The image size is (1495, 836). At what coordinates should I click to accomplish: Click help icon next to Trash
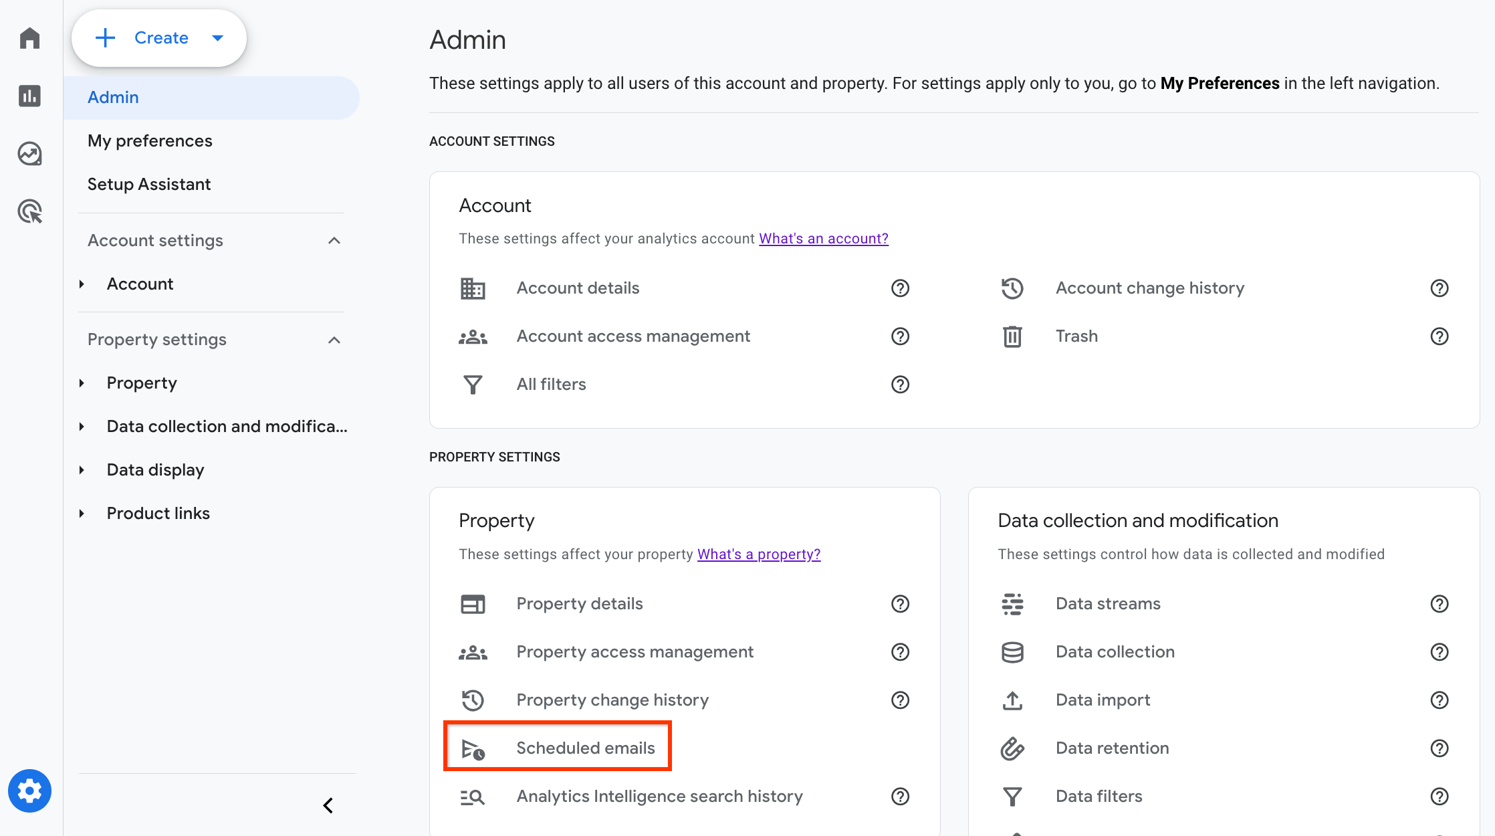(x=1439, y=336)
